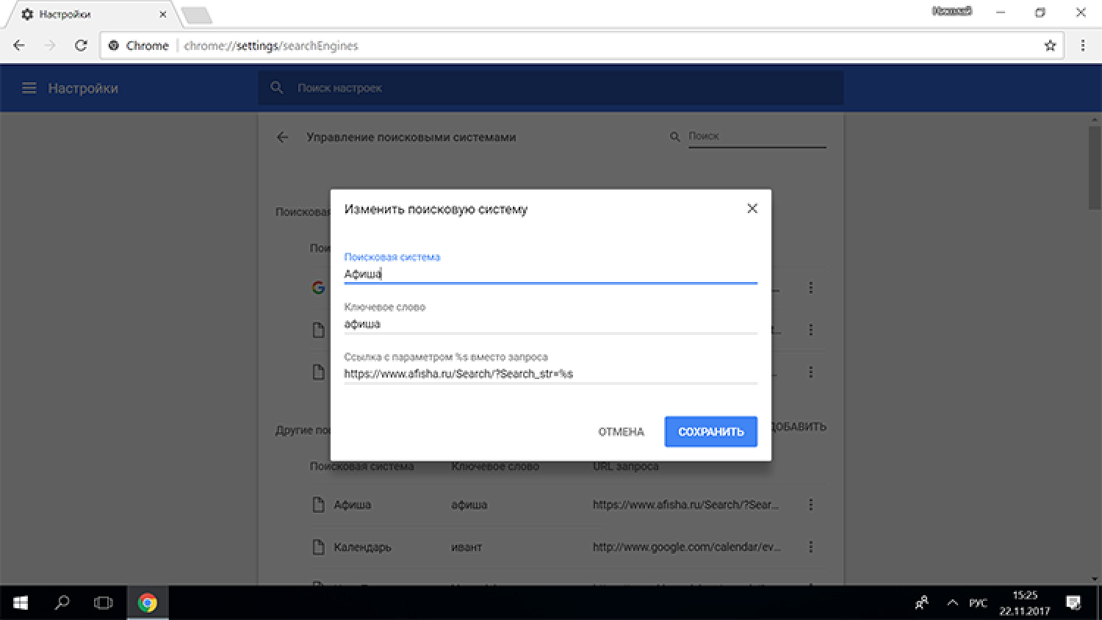This screenshot has width=1102, height=620.
Task: Open Chrome three-dot menu
Action: click(x=1083, y=46)
